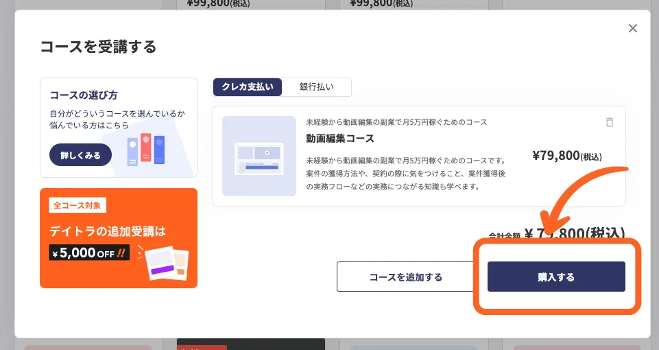
Task: Open 詳しくみる for course selection guide
Action: coord(80,155)
